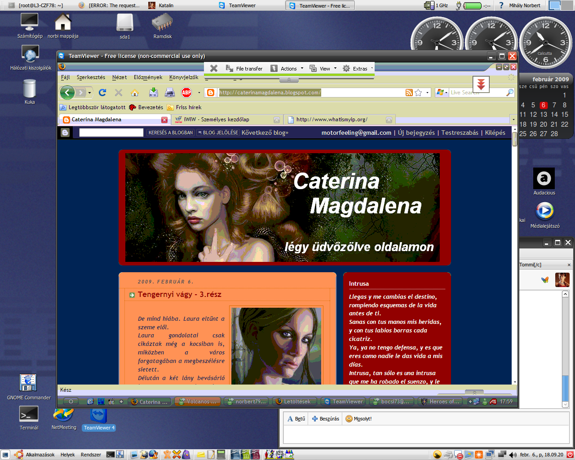575x460 pixels.
Task: Open the Számítógép desktop icon
Action: point(30,26)
